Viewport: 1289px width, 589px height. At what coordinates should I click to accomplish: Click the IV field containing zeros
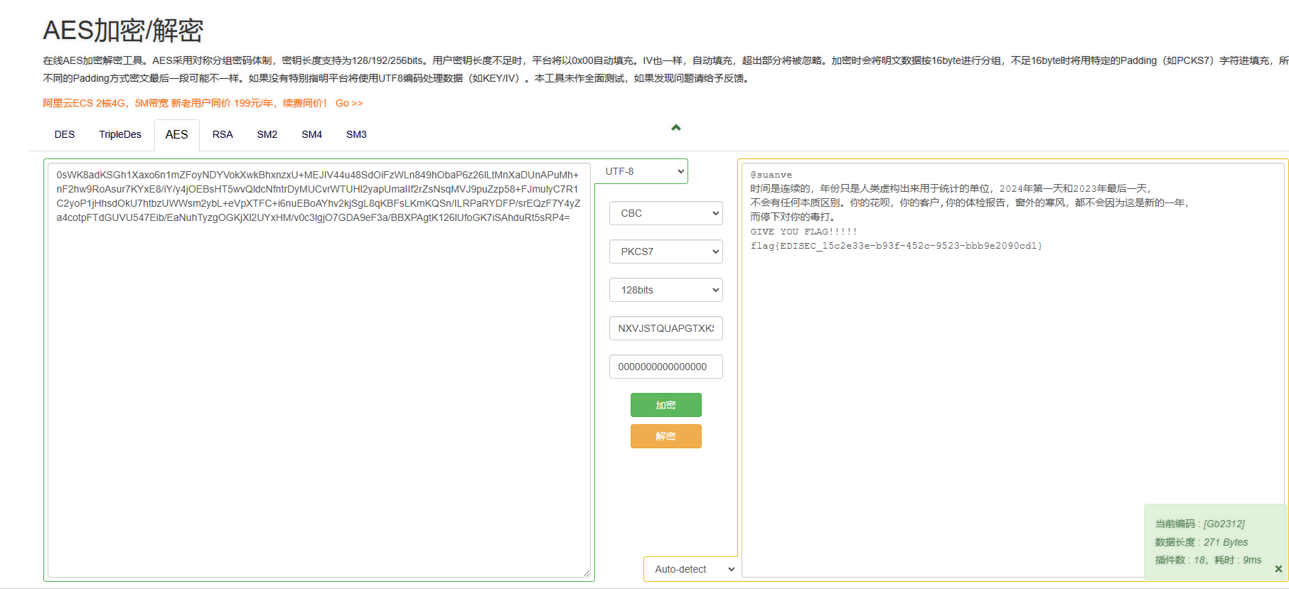(x=665, y=367)
